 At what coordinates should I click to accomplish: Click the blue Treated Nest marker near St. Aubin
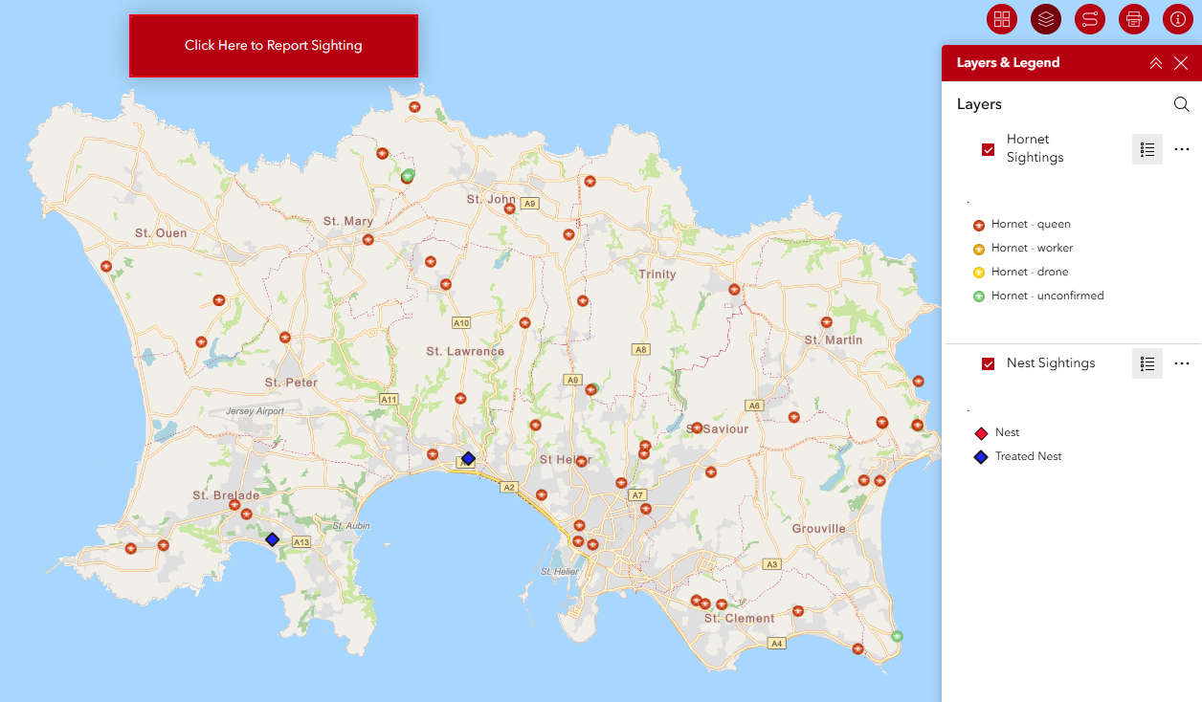[273, 539]
